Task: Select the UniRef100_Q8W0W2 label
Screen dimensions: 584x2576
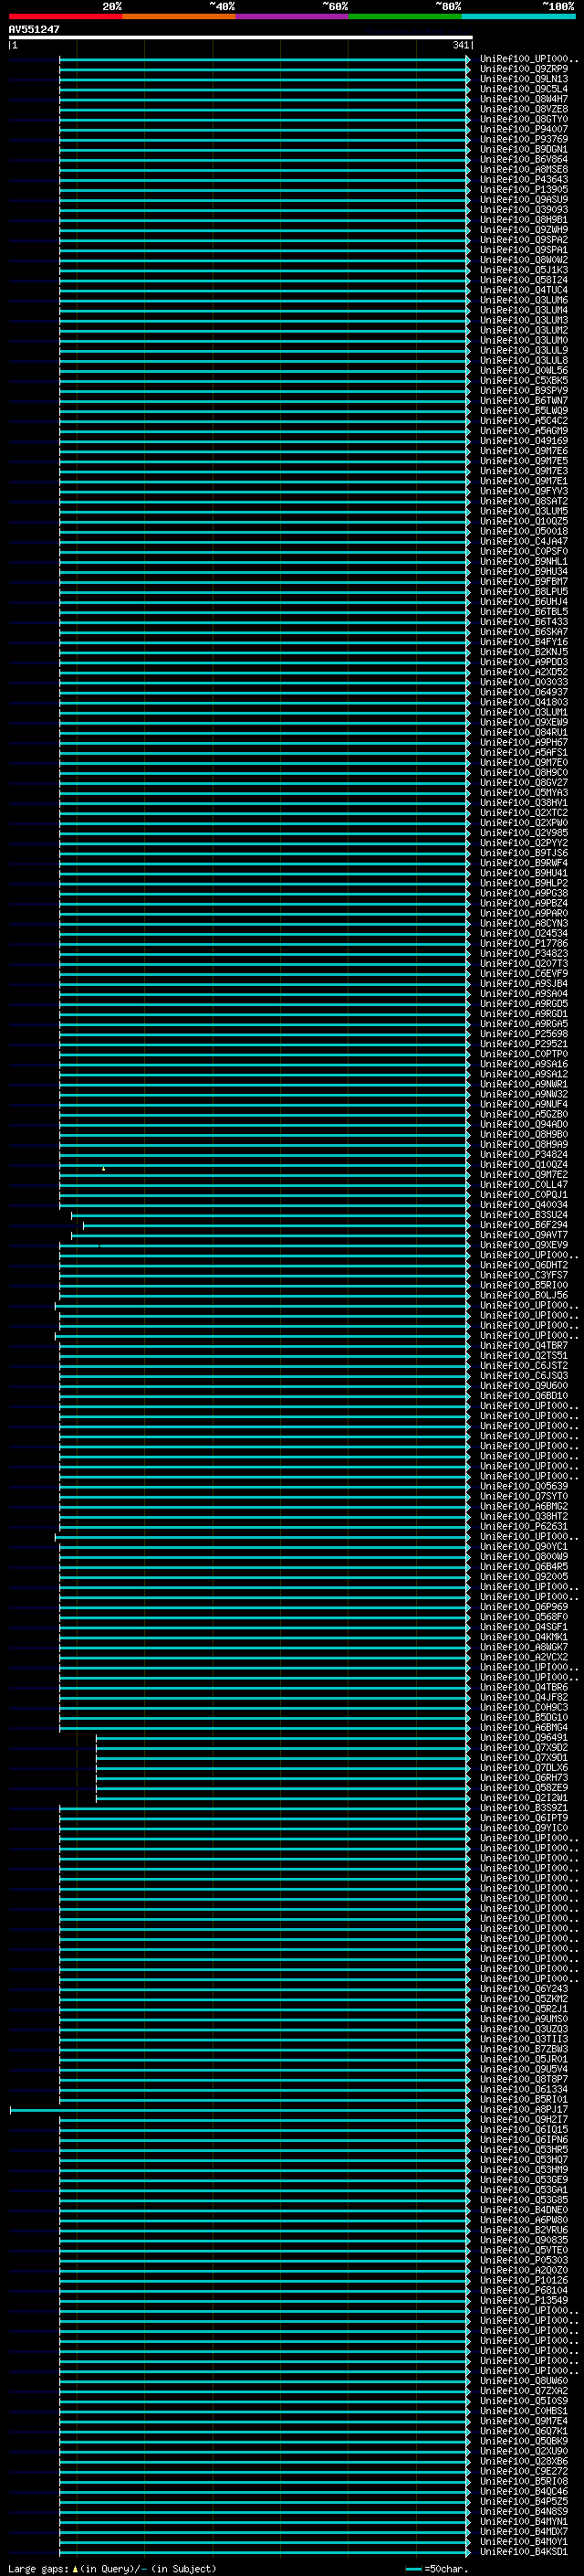Action: pyautogui.click(x=524, y=260)
